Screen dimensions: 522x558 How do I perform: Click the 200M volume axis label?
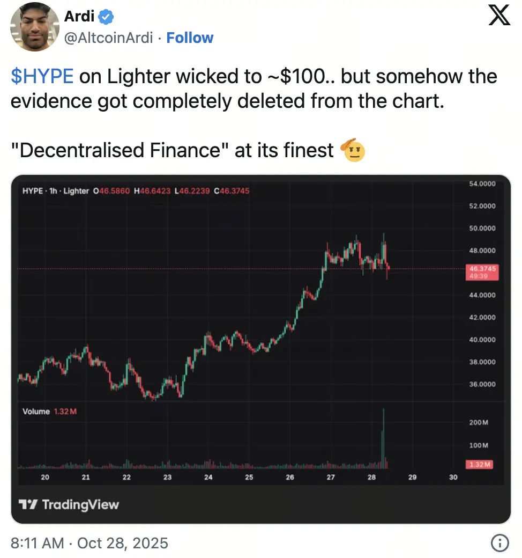(x=479, y=422)
